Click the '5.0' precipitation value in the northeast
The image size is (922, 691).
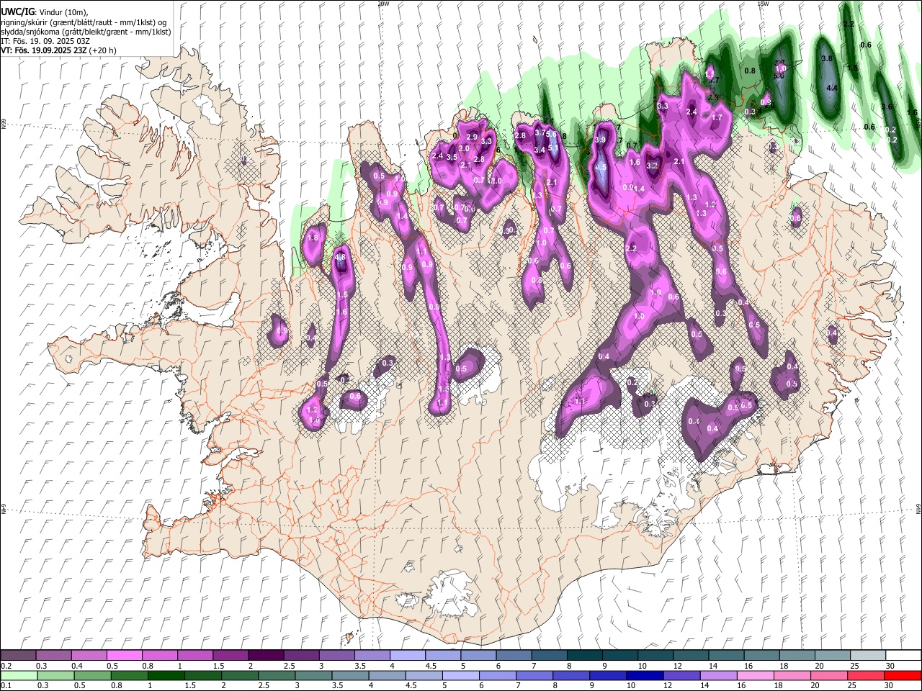tap(779, 76)
